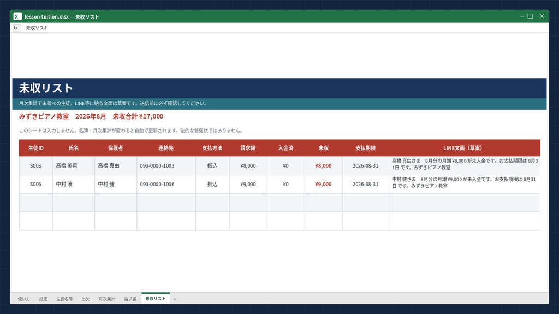This screenshot has height=314, width=559.
Task: Switch to the 請求書 sheet tab
Action: 130,299
